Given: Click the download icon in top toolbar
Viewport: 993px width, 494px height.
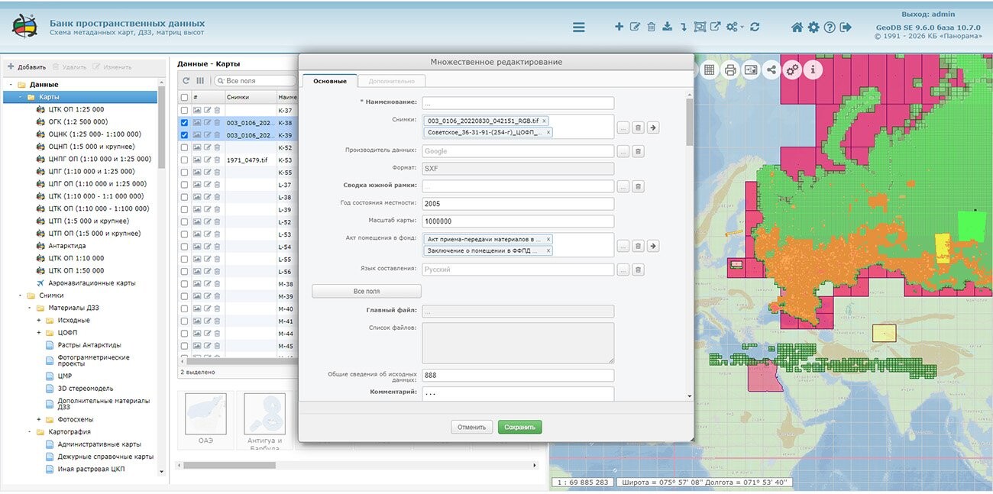Looking at the screenshot, I should tap(667, 27).
